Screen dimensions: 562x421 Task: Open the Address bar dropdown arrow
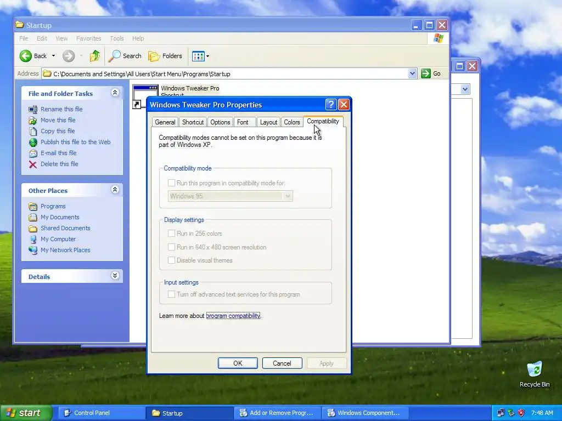412,73
